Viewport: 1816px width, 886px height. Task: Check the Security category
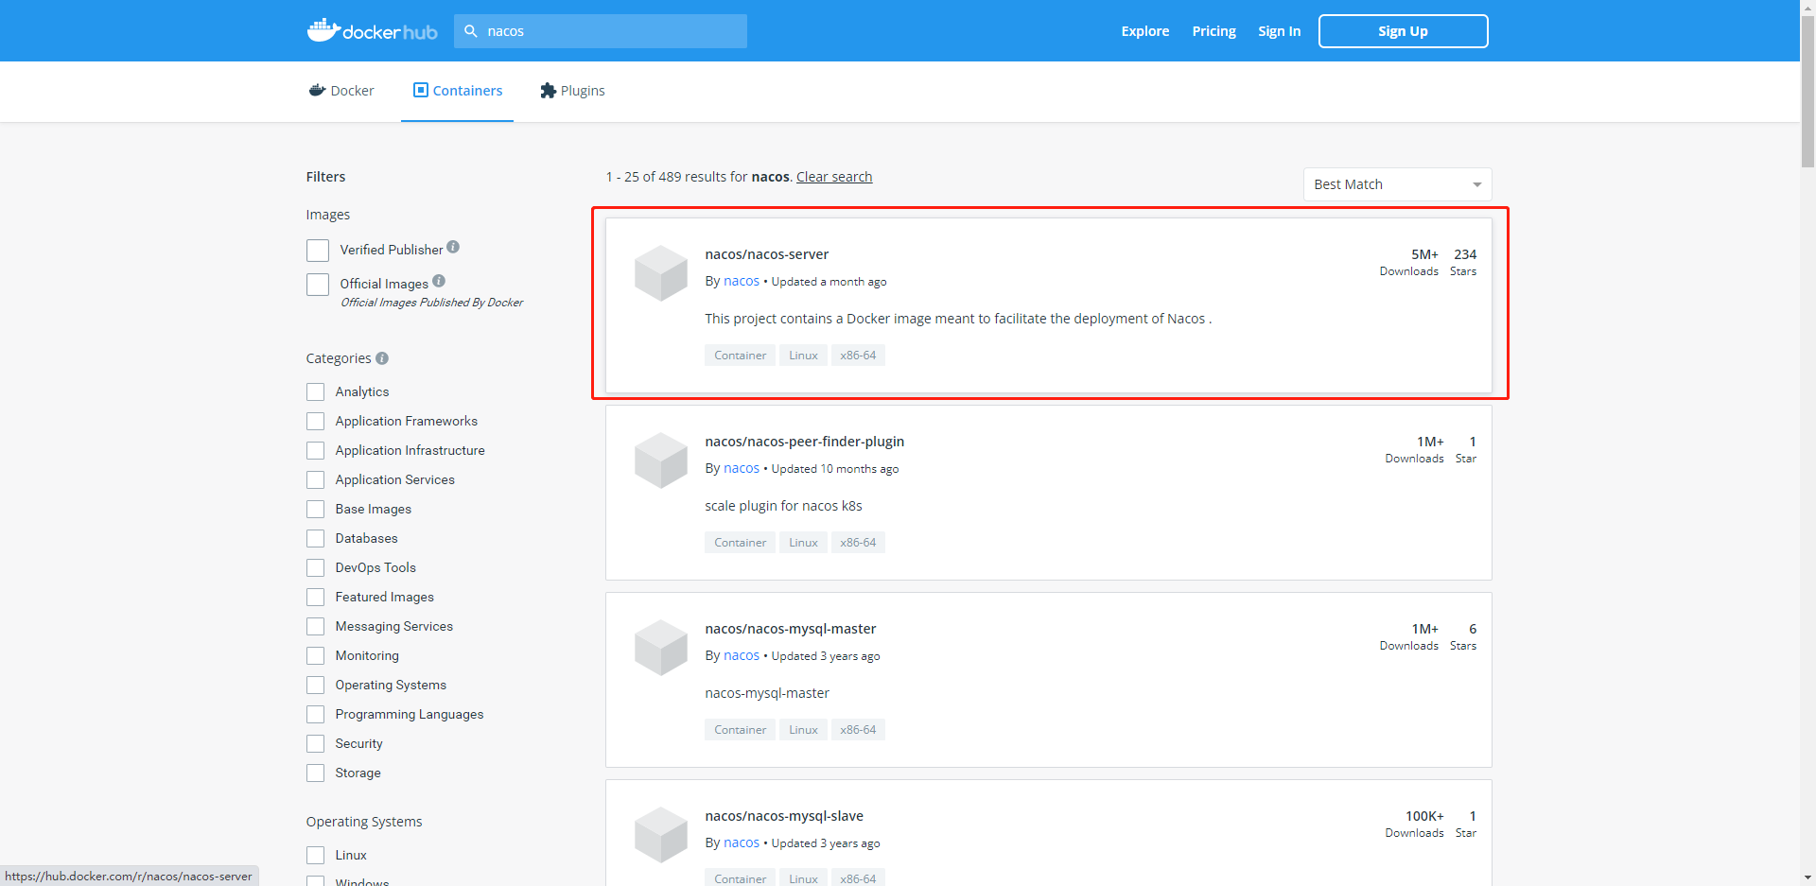click(316, 743)
